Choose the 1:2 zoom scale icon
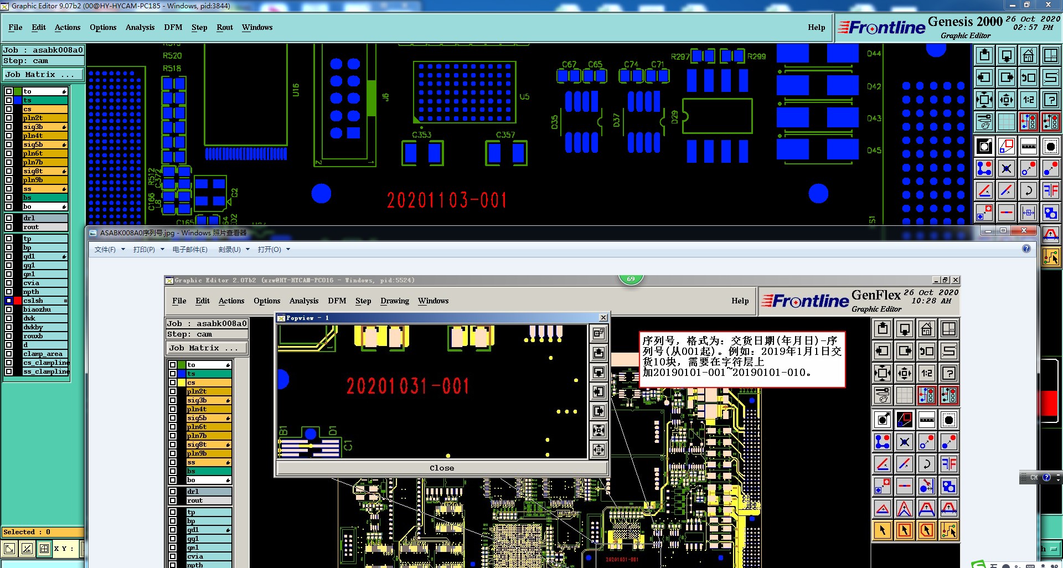 point(1028,100)
